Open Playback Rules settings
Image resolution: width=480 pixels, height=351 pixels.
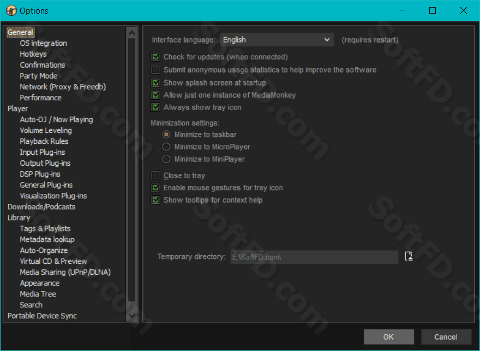coord(44,141)
